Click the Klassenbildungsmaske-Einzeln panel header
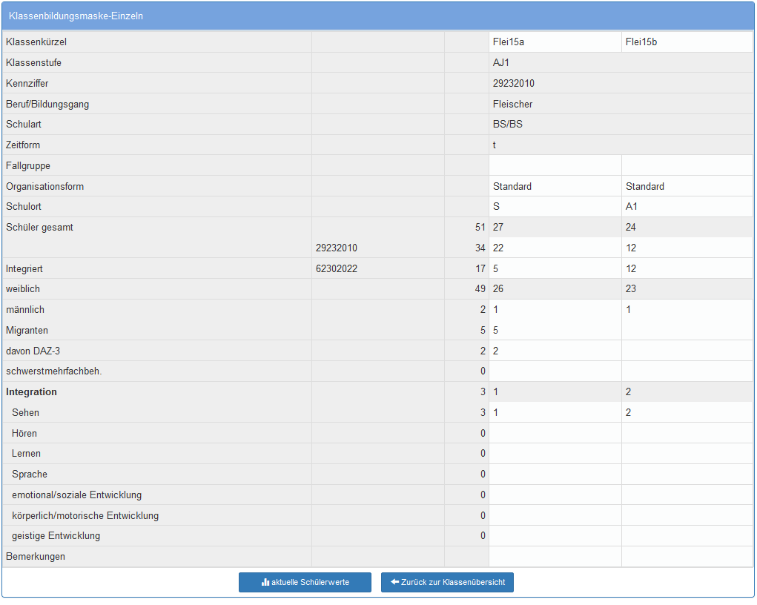The height and width of the screenshot is (605, 757). (x=378, y=16)
